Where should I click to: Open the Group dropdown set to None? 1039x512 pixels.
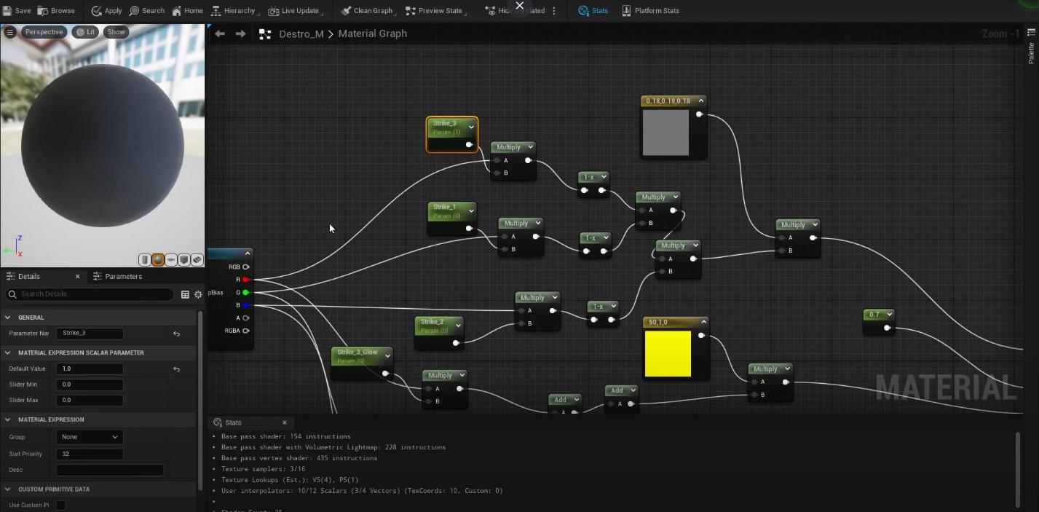pos(90,437)
